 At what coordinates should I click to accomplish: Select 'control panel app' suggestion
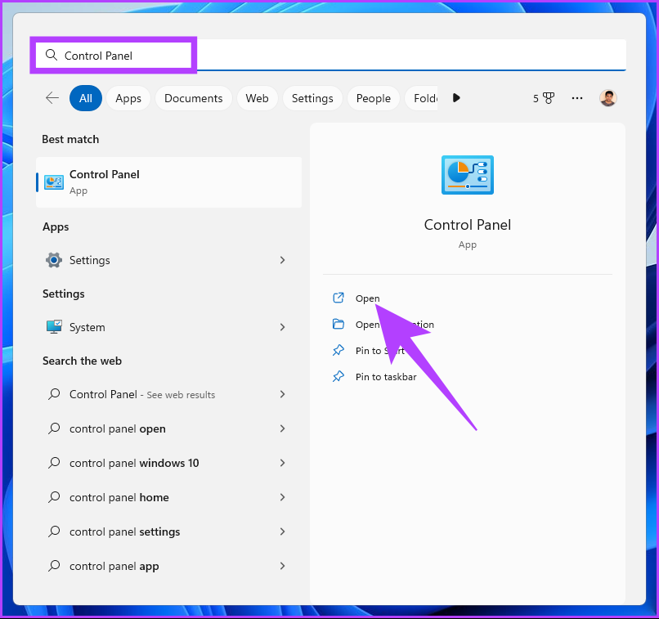pyautogui.click(x=169, y=566)
